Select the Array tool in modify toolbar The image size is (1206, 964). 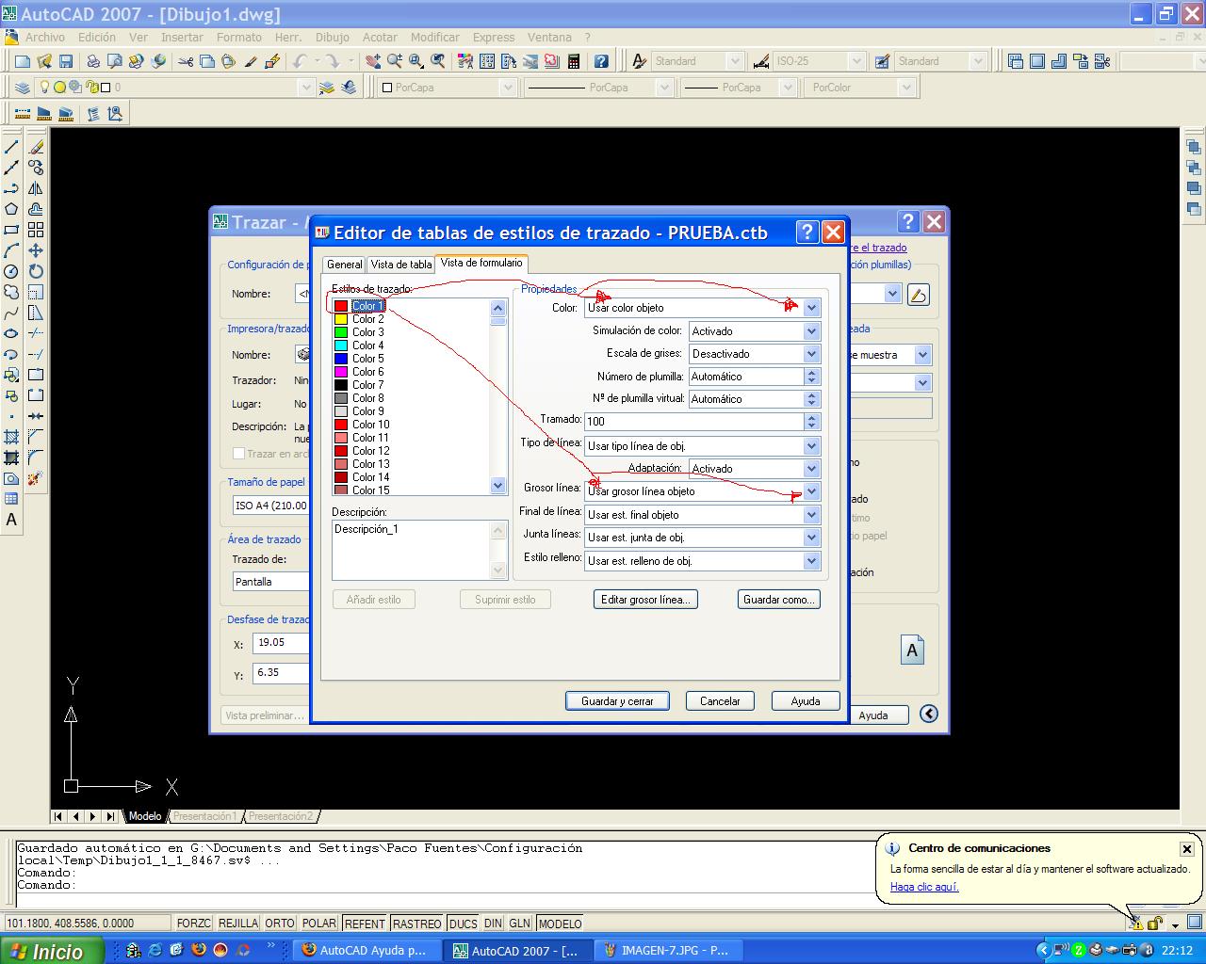coord(36,230)
